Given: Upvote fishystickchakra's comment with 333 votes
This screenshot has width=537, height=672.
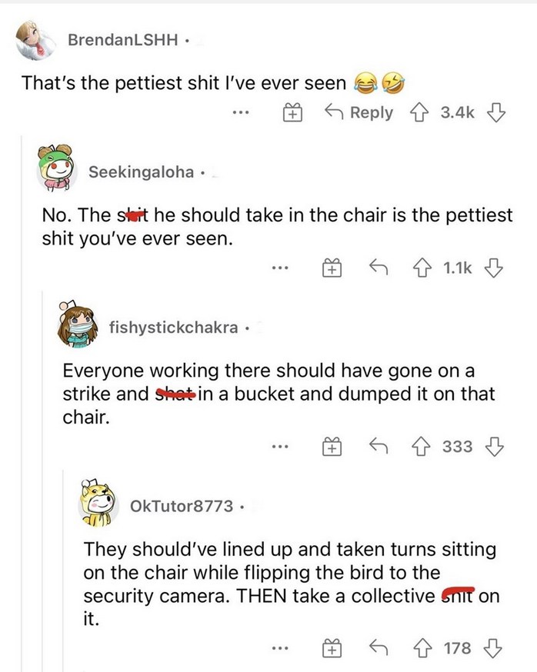Looking at the screenshot, I should (x=422, y=447).
